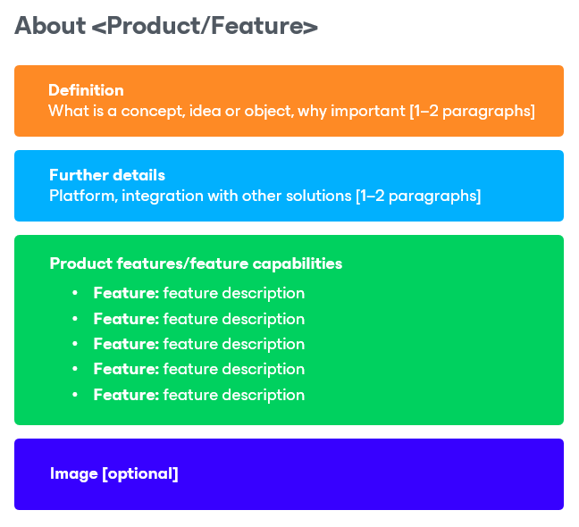
Task: Click the '[1–2 paragraphs]' text in the orange block
Action: [x=473, y=111]
